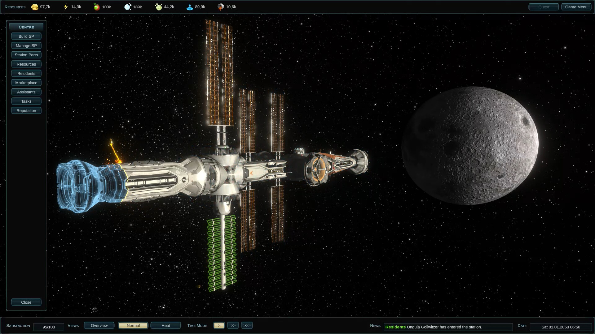The image size is (595, 334).
Task: Toggle Normal view mode
Action: tap(133, 325)
